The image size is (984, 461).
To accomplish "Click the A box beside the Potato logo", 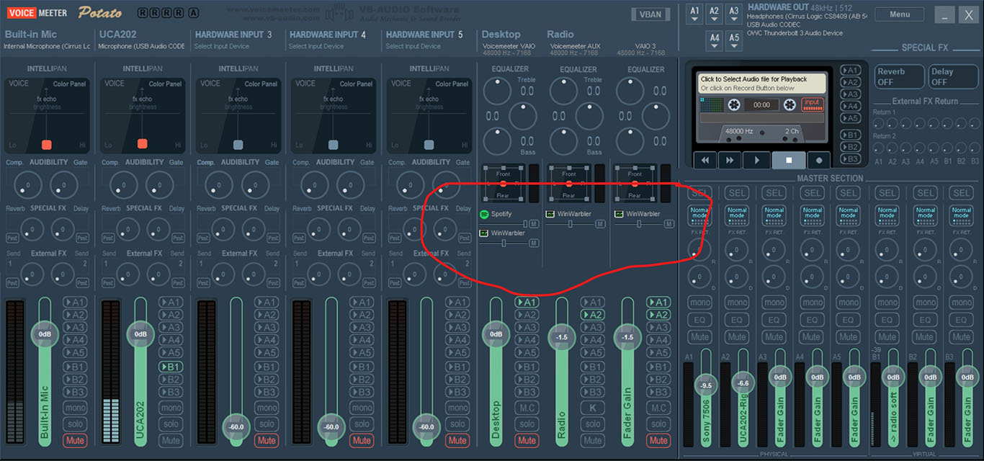I will tap(194, 13).
